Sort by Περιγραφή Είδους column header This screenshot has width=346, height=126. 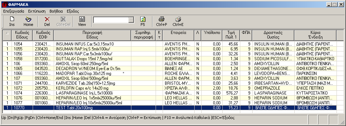coord(92,35)
